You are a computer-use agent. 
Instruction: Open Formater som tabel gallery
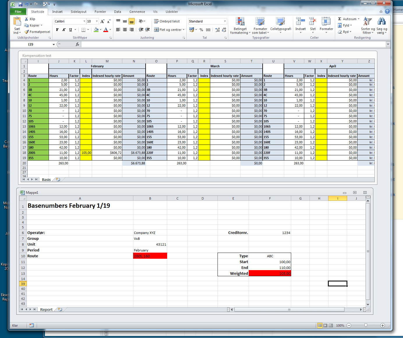click(x=260, y=26)
